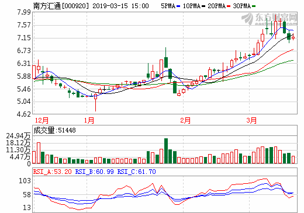Click the 7.15 price axis label

(x=24, y=38)
